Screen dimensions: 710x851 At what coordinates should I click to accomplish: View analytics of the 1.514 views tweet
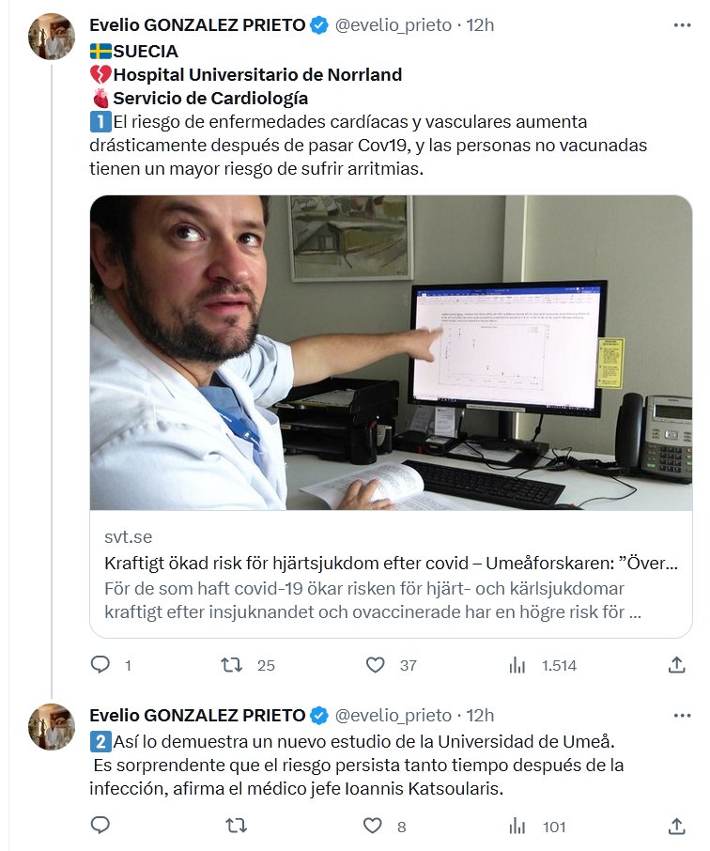pyautogui.click(x=517, y=665)
